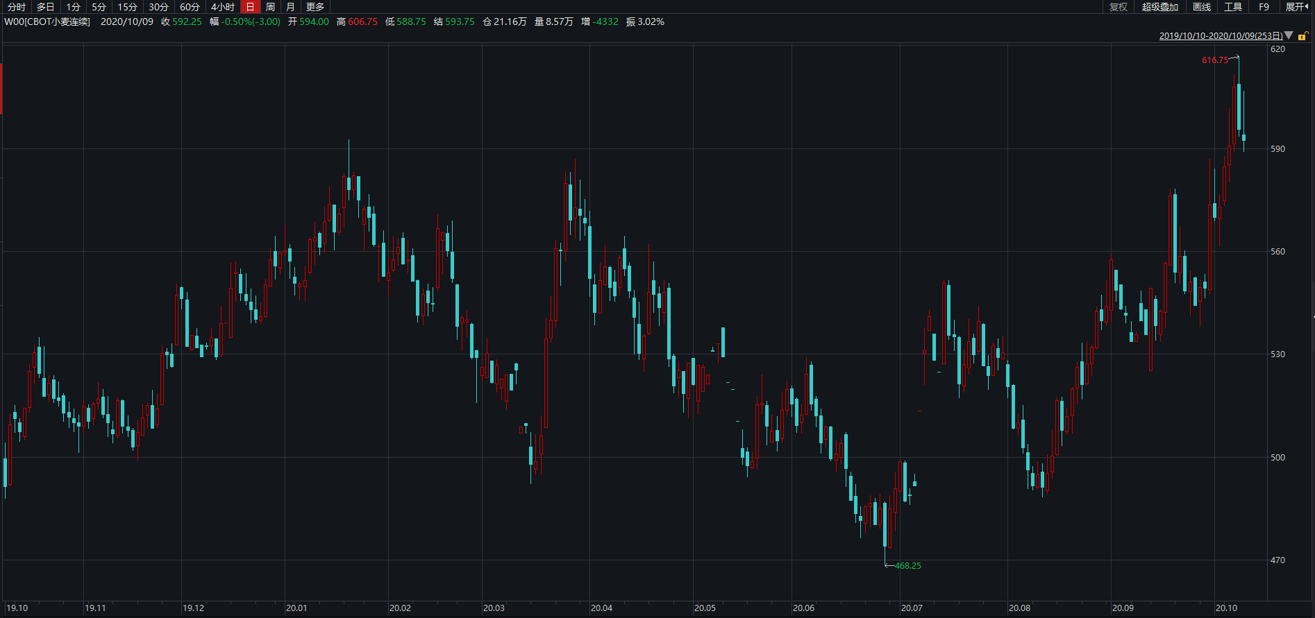Expand the side panel via 展开 arrow
The width and height of the screenshot is (1315, 618).
tap(1297, 7)
